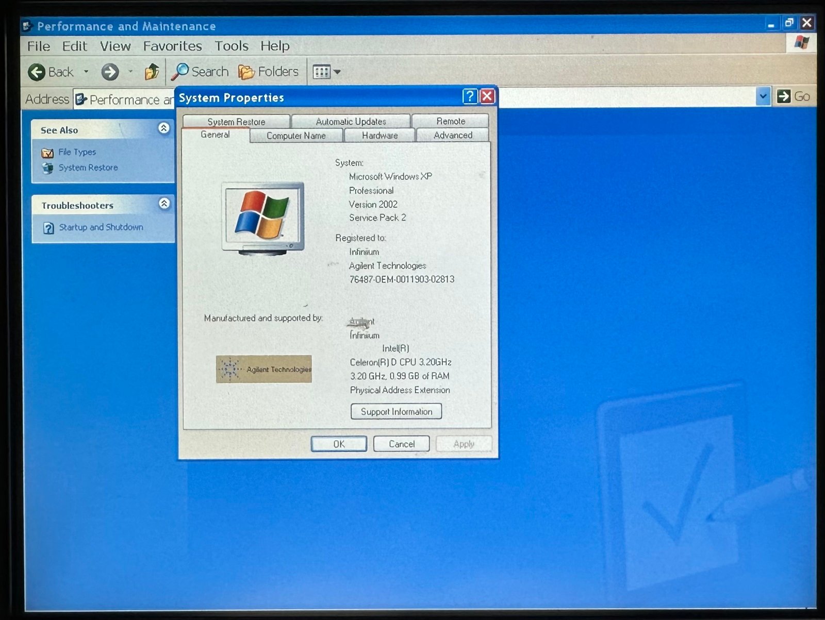Click '3.20 GHz, 0.99 GB of RAM'
The width and height of the screenshot is (825, 620).
click(400, 376)
